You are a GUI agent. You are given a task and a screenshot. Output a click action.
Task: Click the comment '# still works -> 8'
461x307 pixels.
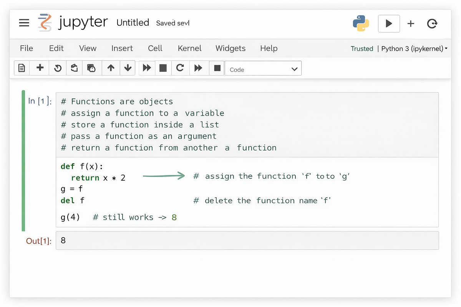tap(135, 217)
